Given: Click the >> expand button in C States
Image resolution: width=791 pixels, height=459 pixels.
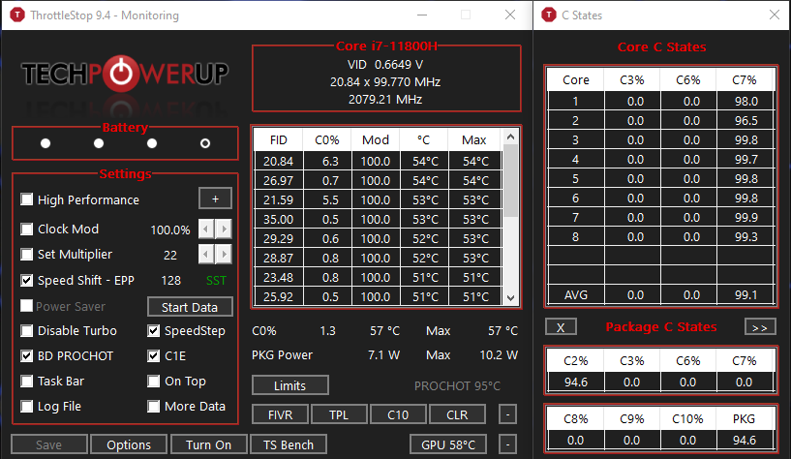Looking at the screenshot, I should pos(760,327).
